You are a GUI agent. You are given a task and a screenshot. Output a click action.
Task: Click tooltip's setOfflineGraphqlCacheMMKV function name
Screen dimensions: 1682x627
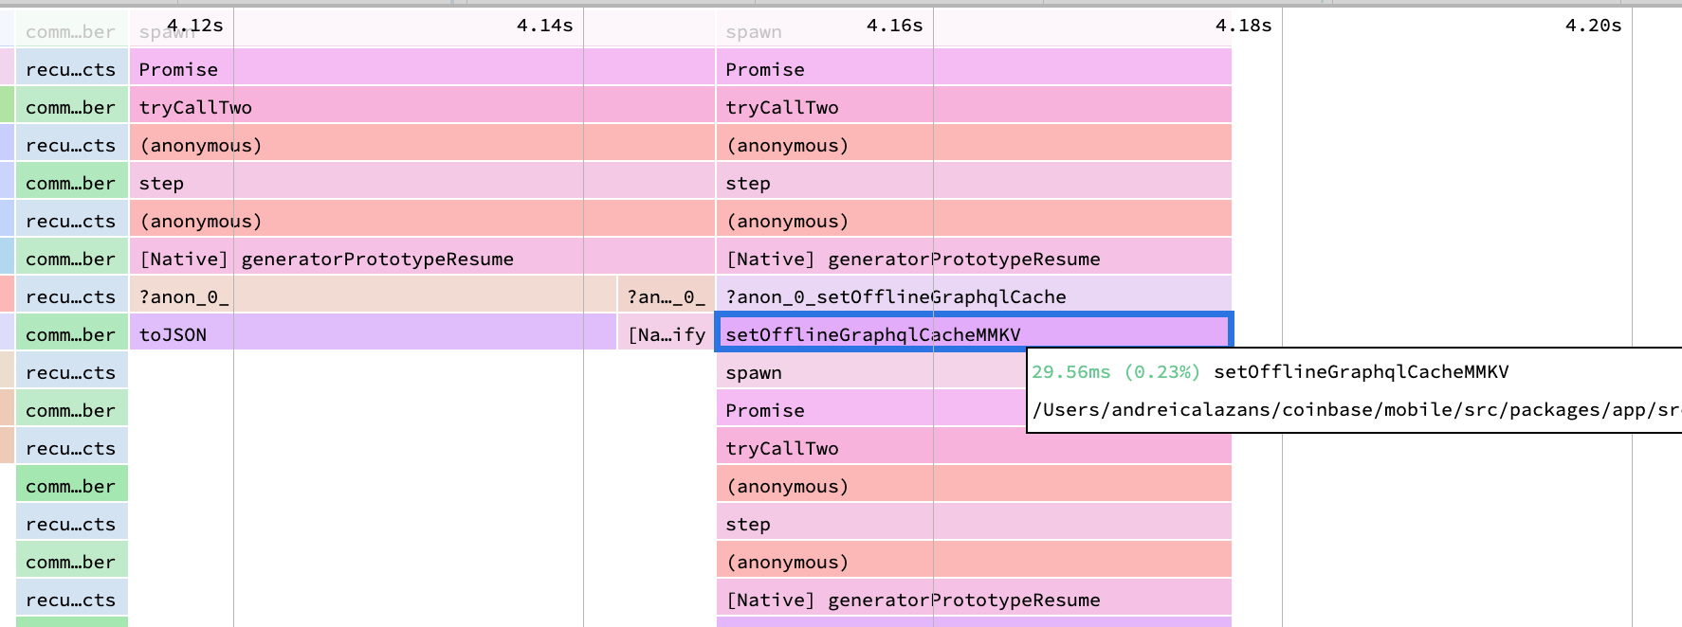click(1362, 371)
